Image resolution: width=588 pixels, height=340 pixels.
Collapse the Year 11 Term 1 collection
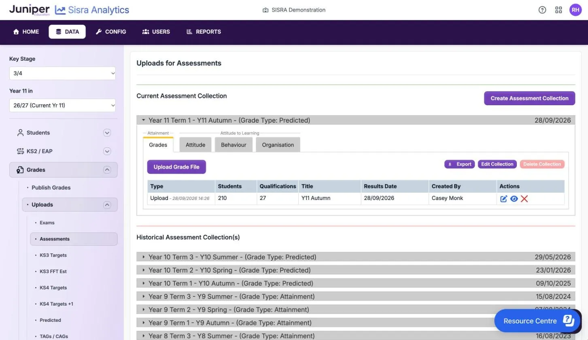pyautogui.click(x=356, y=120)
